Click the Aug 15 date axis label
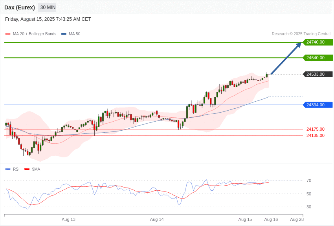The image size is (334, 226). [245, 219]
